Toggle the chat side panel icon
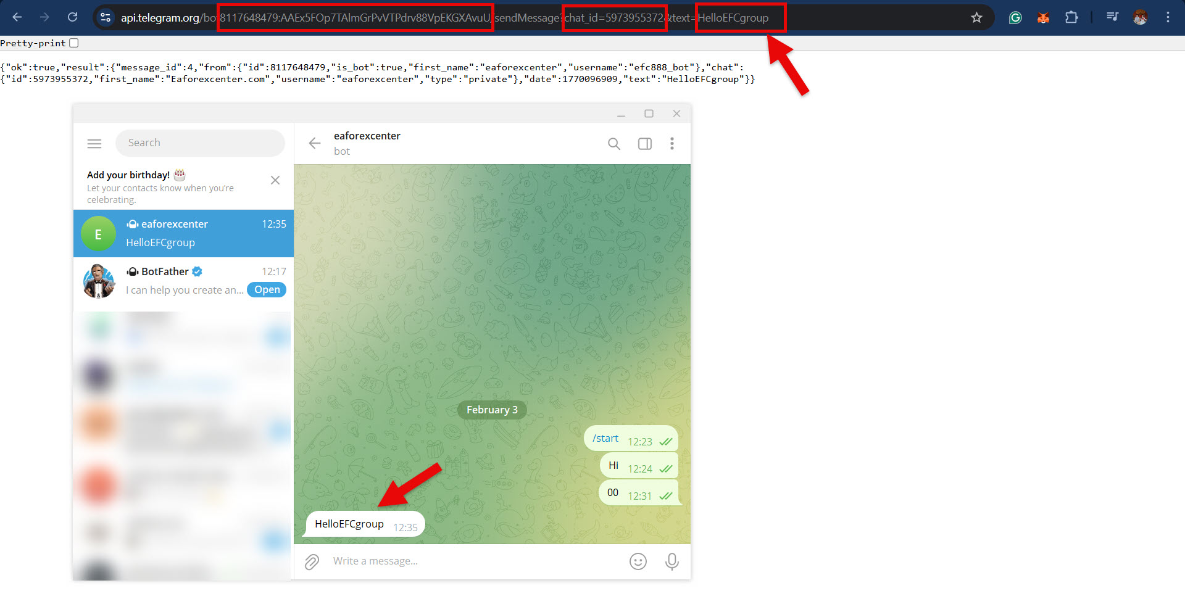The height and width of the screenshot is (604, 1185). point(644,144)
